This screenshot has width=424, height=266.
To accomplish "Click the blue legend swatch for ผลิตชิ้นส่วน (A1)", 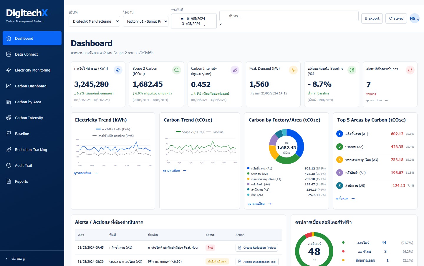I will (x=249, y=169).
